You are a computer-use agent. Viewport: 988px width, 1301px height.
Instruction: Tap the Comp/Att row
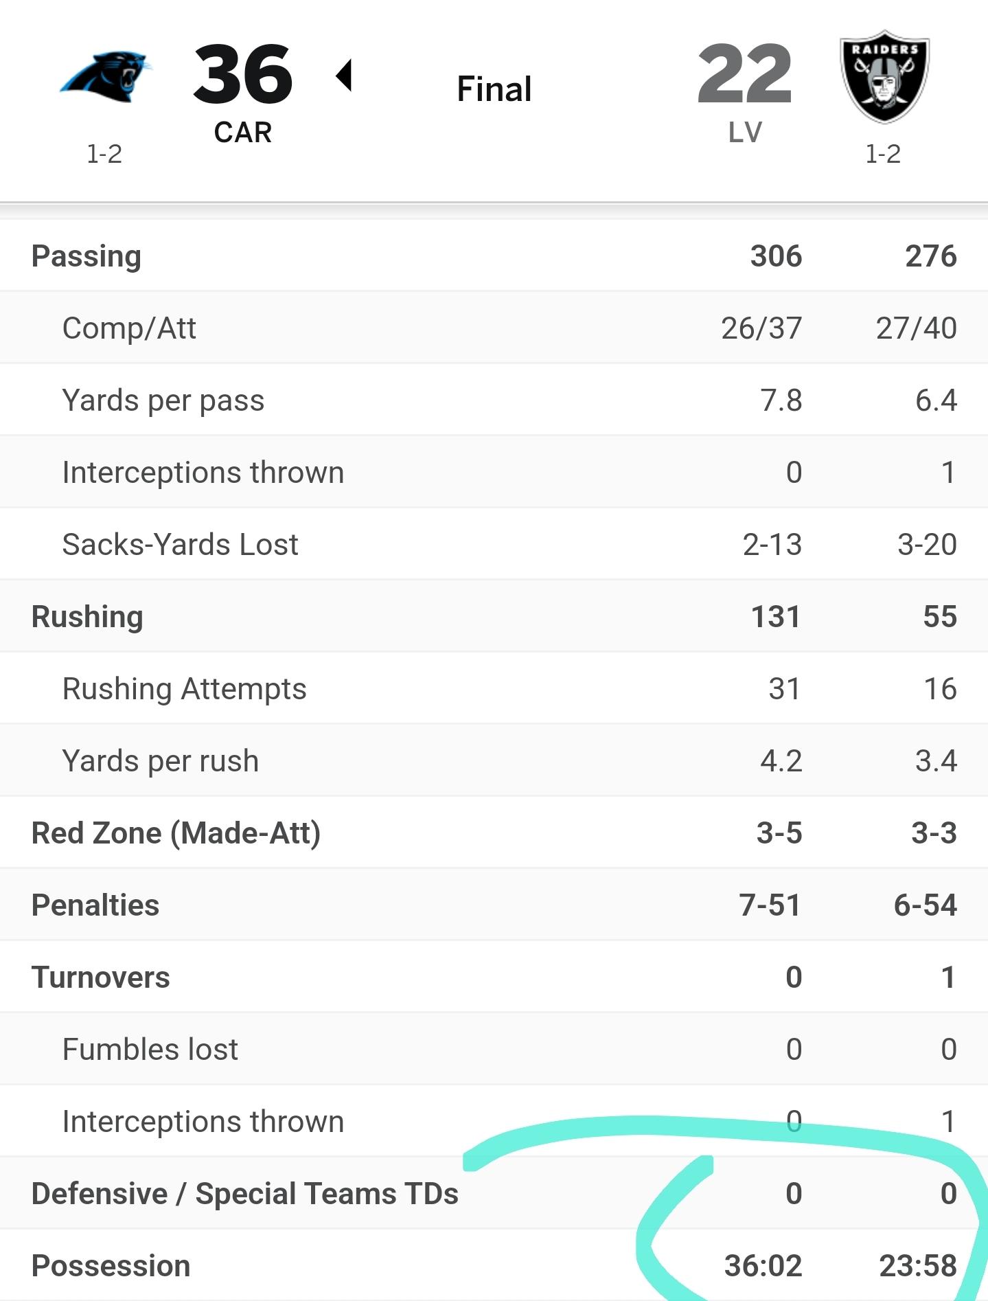coord(494,328)
